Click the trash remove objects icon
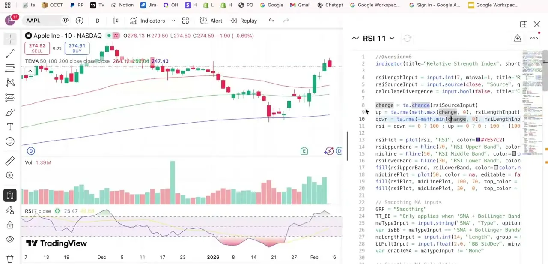Viewport: 548px width, 264px height. point(10,259)
